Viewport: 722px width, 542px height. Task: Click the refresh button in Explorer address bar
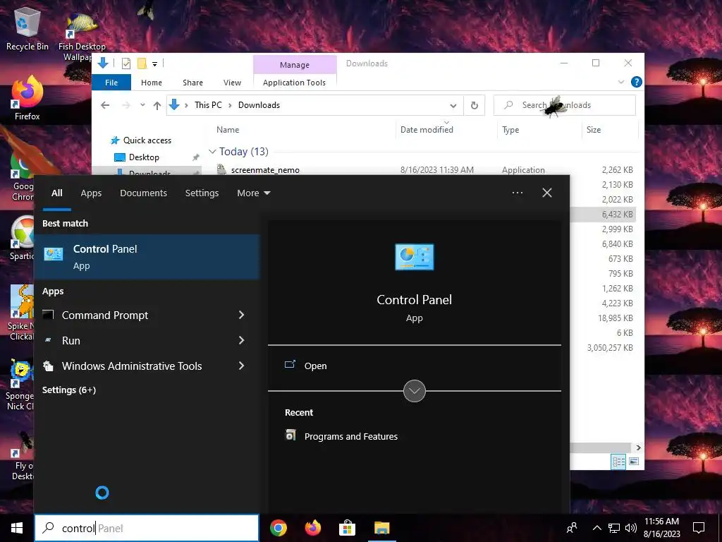point(475,106)
